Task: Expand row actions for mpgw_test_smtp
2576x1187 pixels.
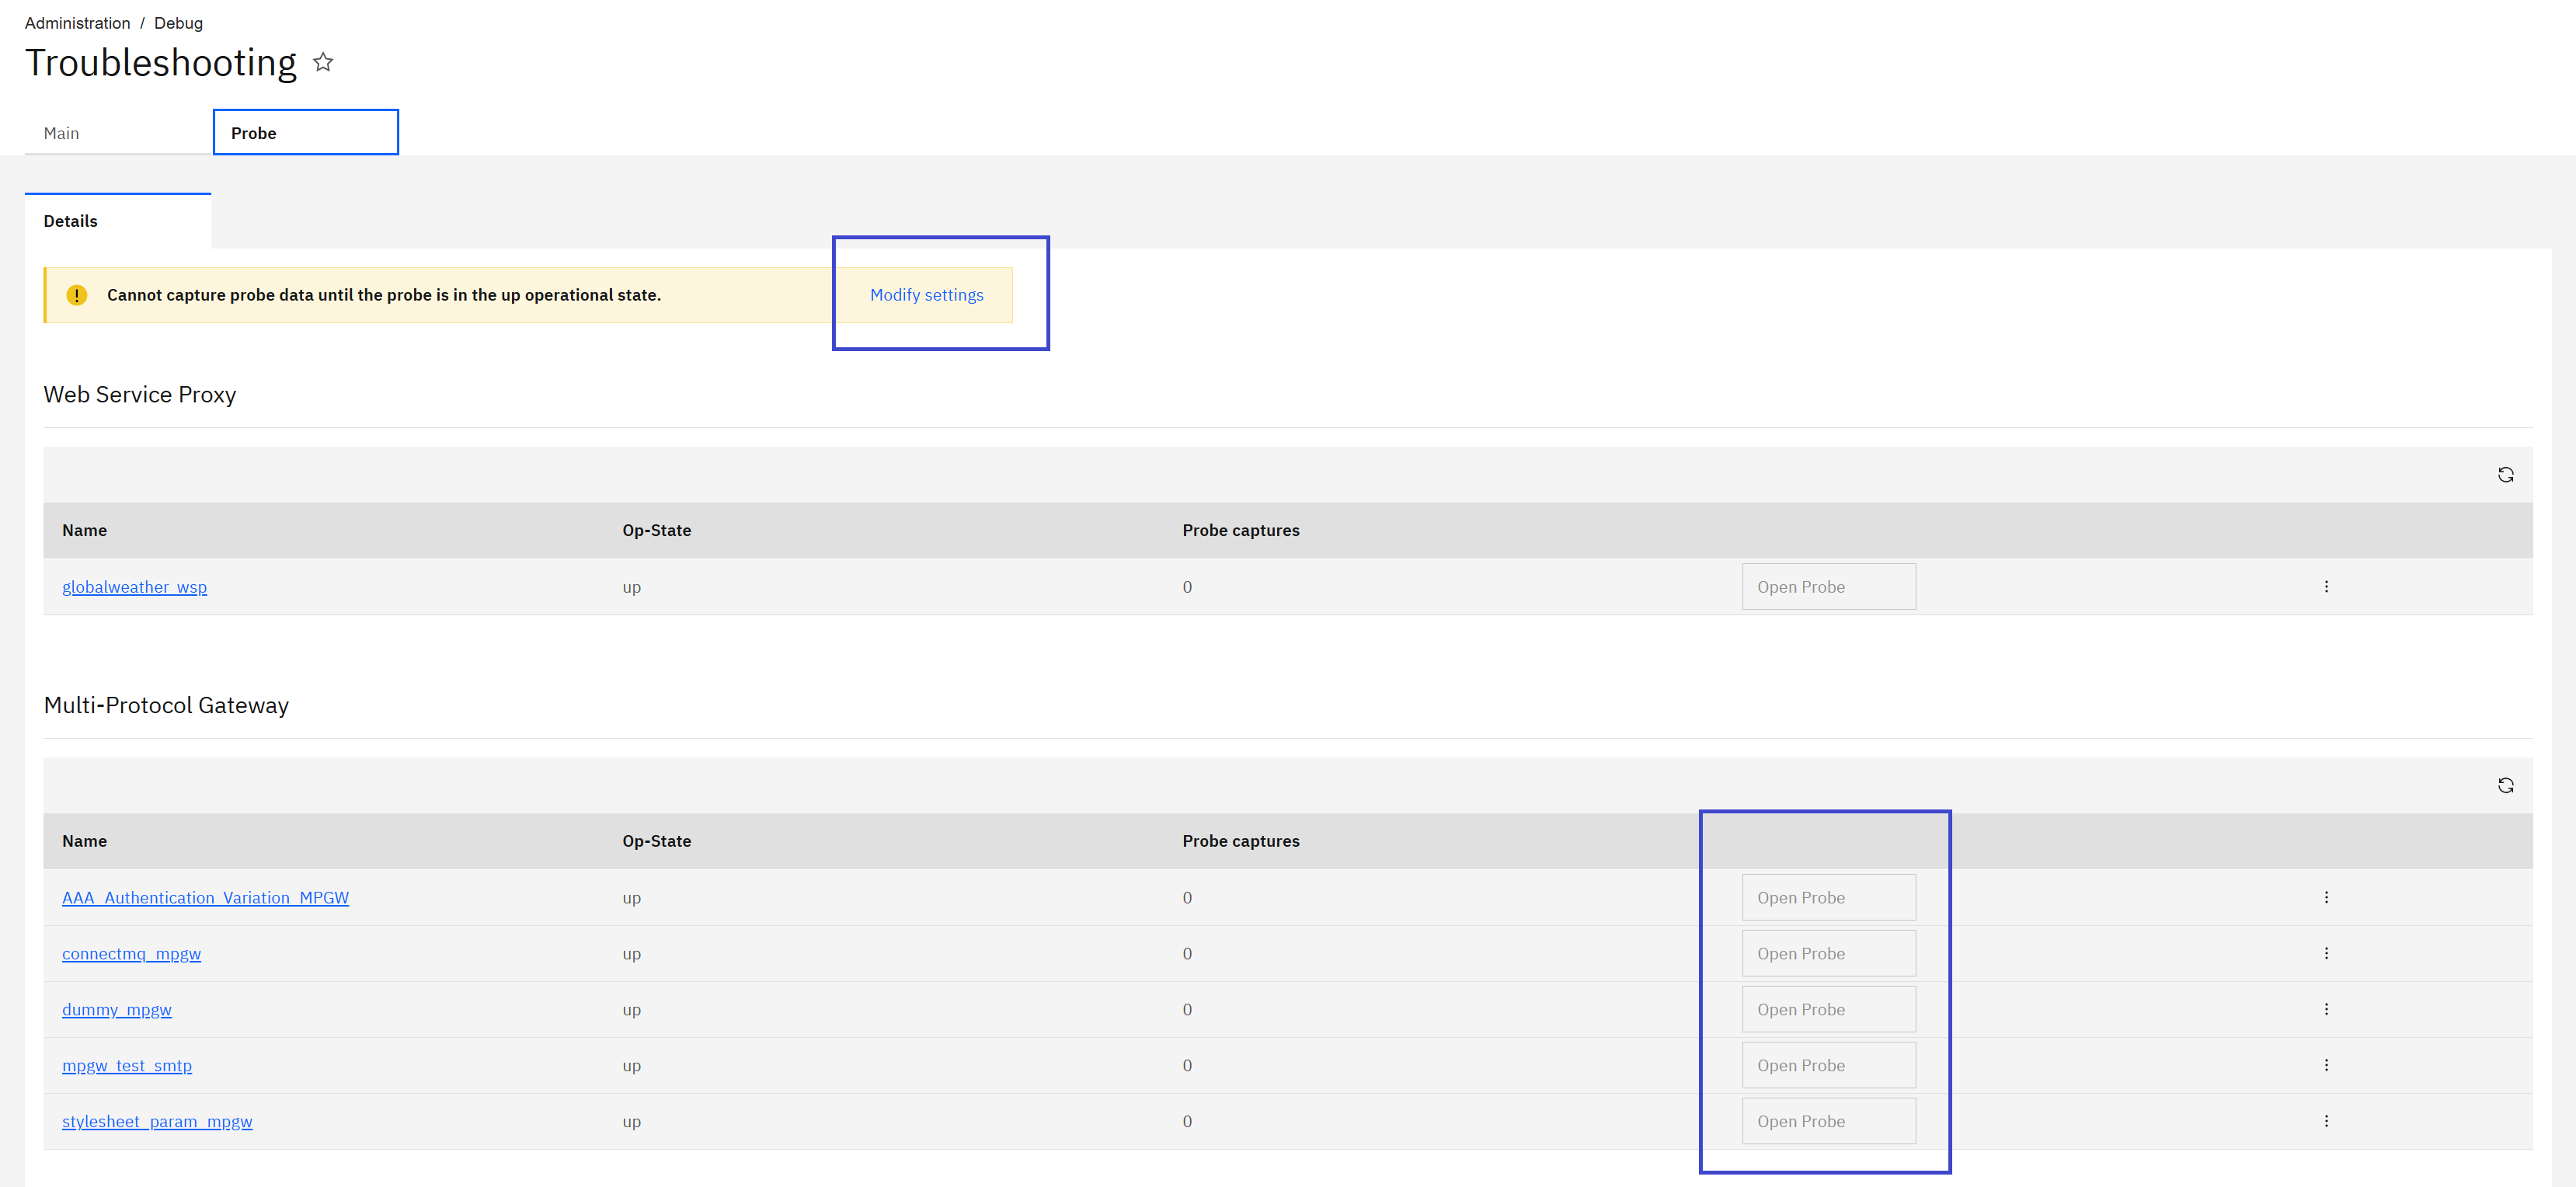Action: (2327, 1065)
